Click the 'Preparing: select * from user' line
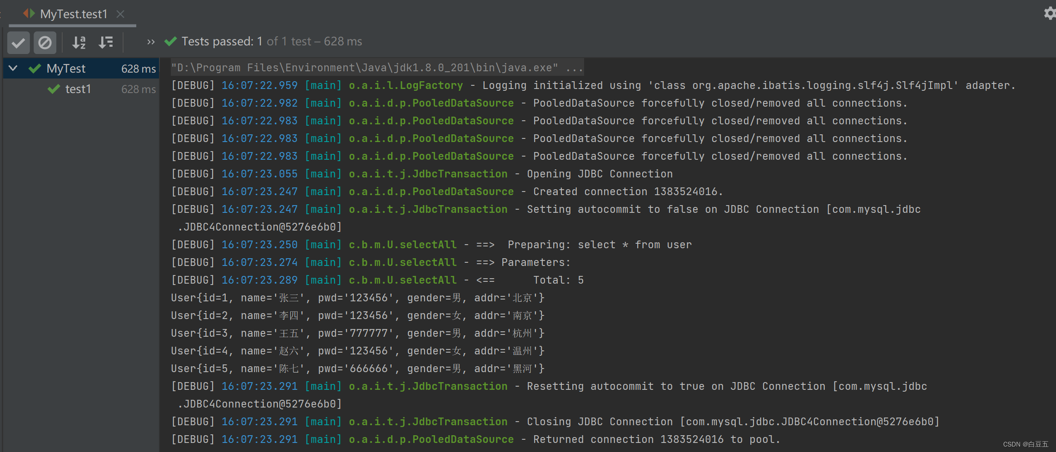The width and height of the screenshot is (1056, 452). (x=431, y=245)
